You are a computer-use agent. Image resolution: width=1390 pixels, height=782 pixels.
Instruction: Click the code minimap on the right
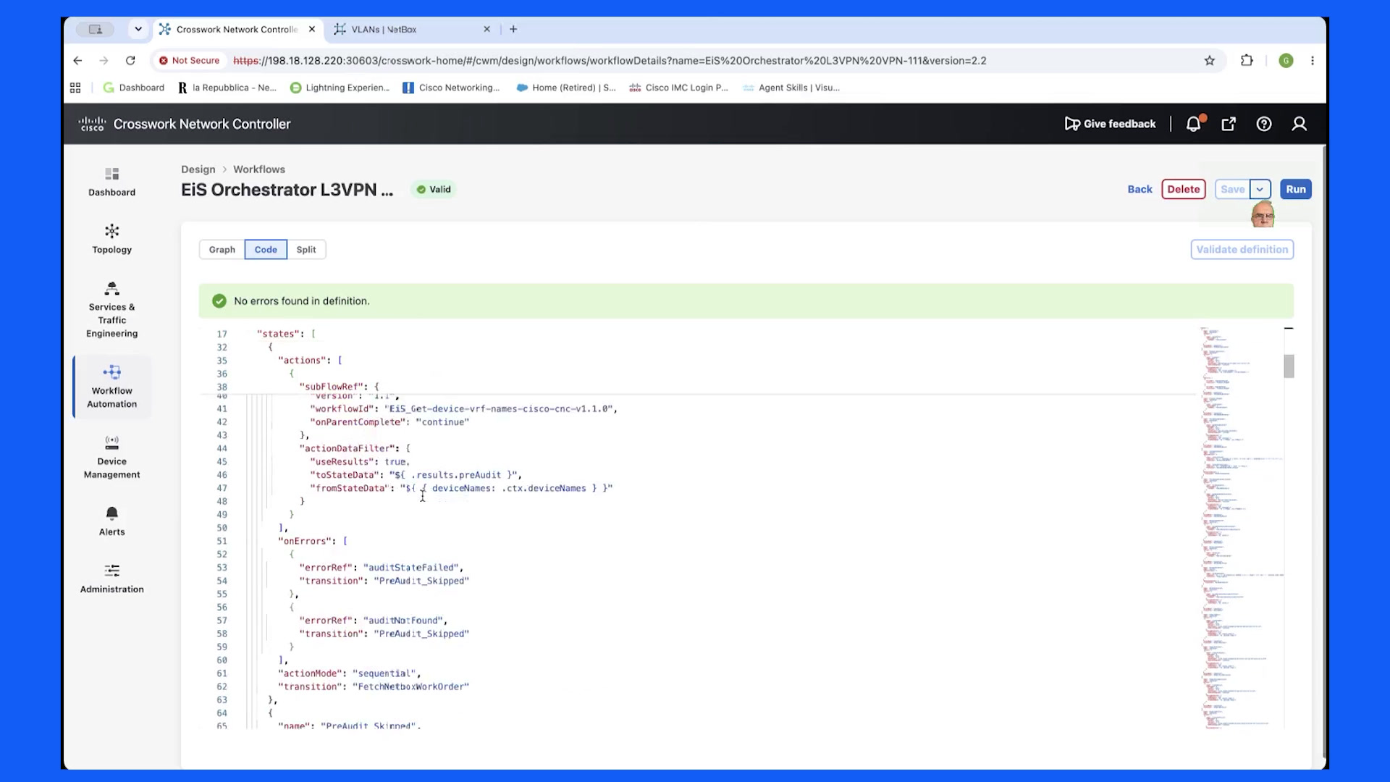click(1241, 527)
